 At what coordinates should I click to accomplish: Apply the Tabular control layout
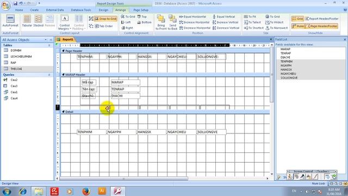(x=27, y=21)
